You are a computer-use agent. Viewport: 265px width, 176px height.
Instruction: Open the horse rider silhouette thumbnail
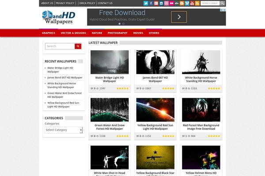pyautogui.click(x=201, y=62)
